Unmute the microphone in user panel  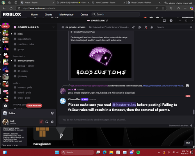click(x=41, y=122)
